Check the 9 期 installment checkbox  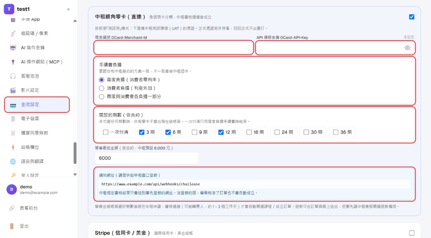pos(194,132)
